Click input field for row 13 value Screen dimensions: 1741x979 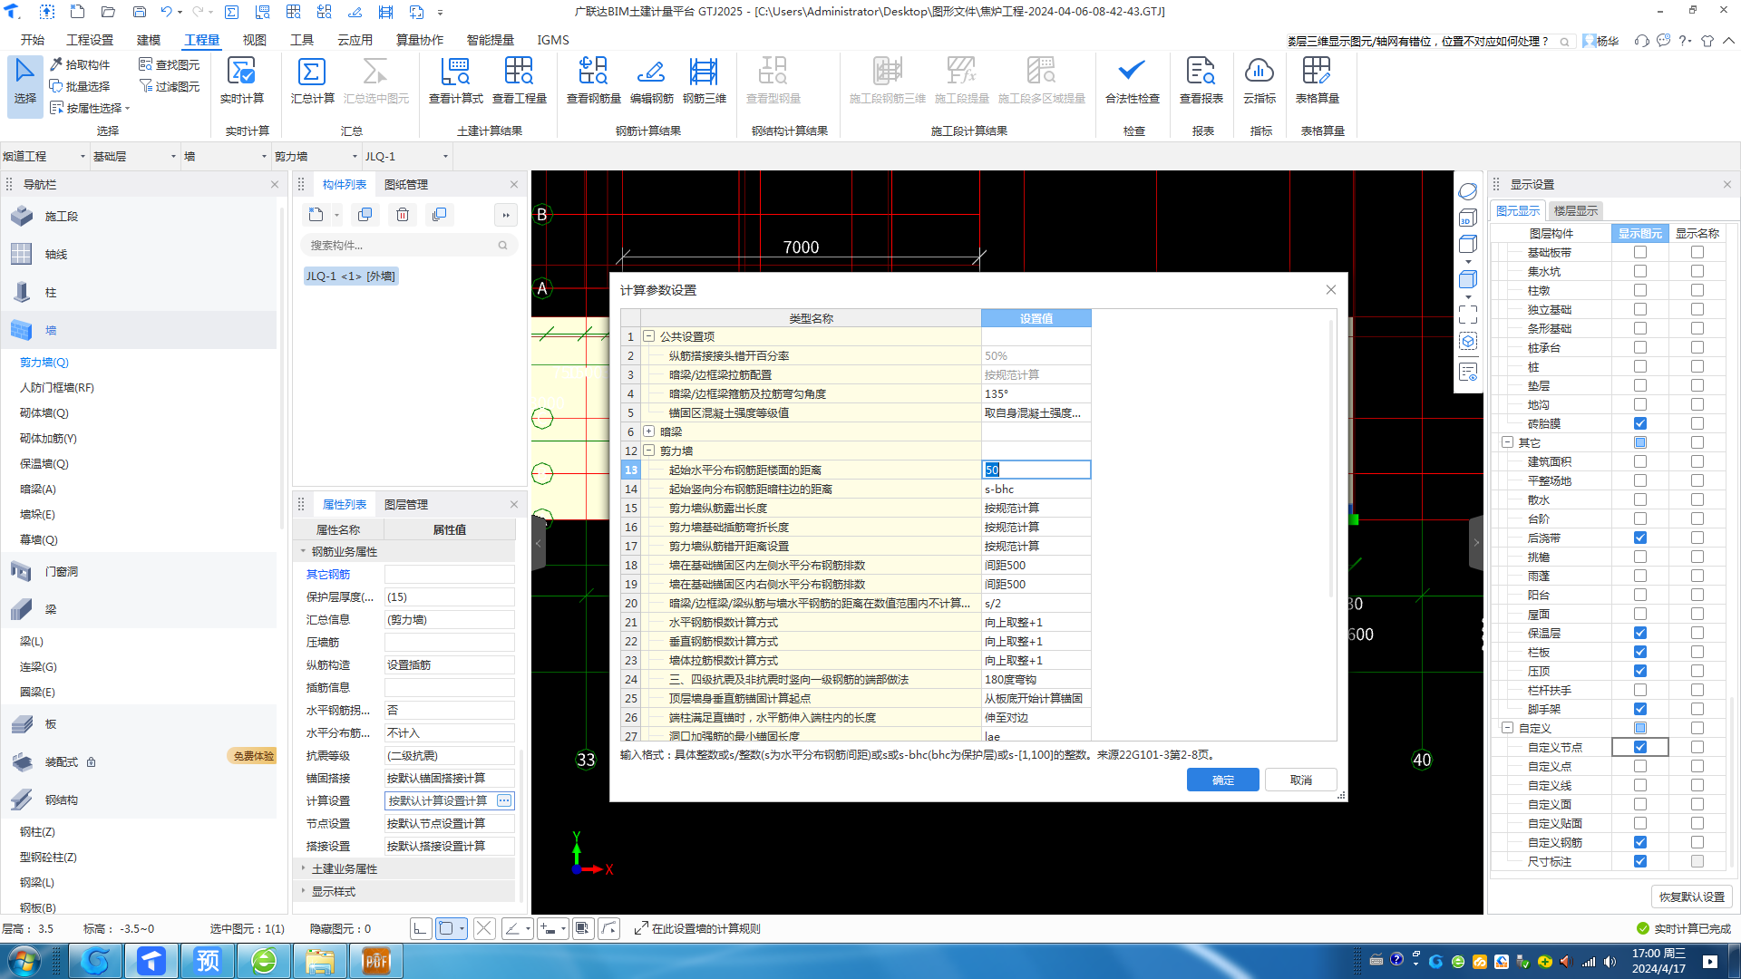[x=1036, y=469]
